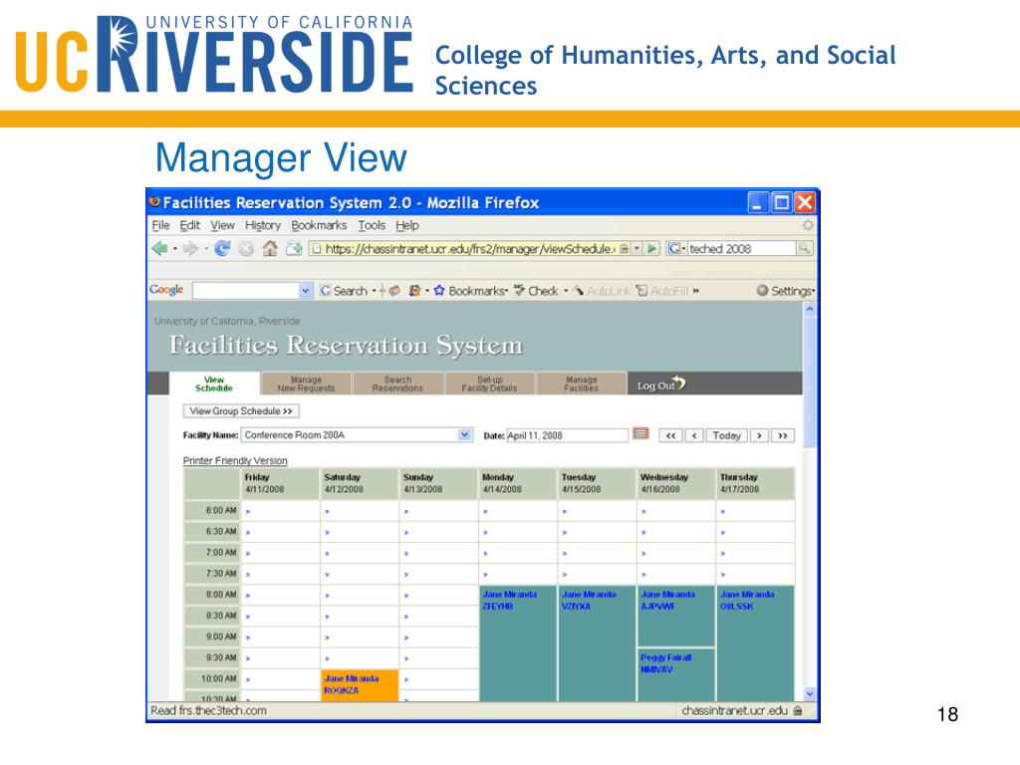
Task: Click the Monday 7:00 AM slot arrow
Action: coord(486,554)
